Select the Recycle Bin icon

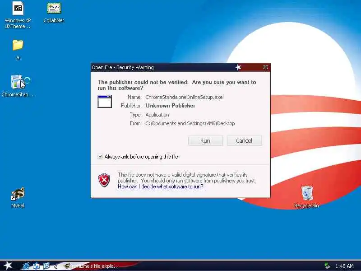[x=306, y=197]
